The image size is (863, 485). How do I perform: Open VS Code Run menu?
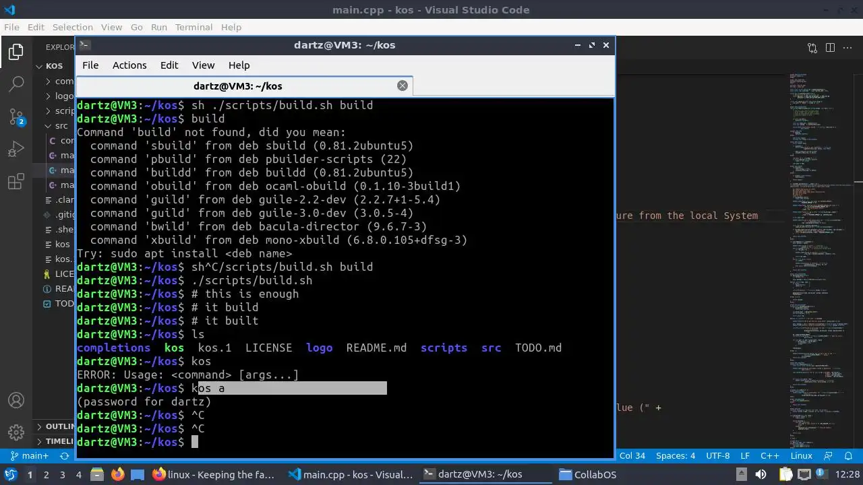(159, 27)
